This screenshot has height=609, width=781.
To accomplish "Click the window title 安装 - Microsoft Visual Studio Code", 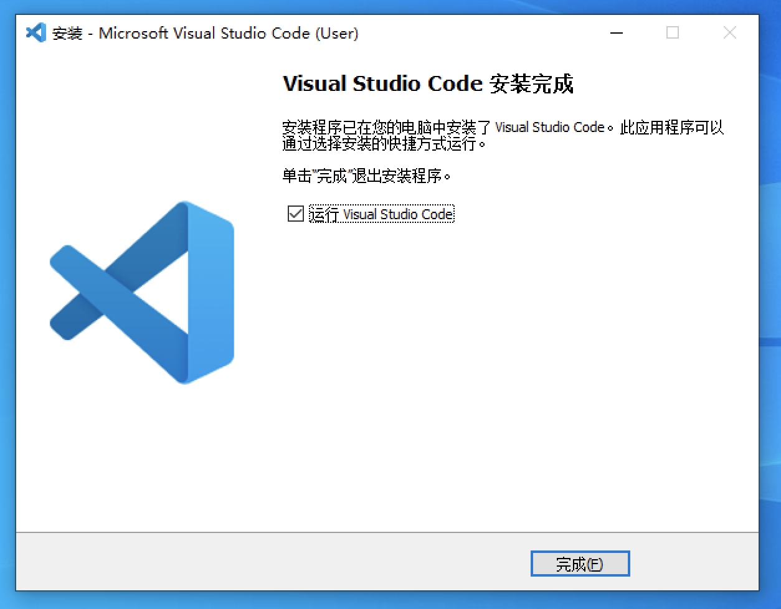I will coord(206,33).
